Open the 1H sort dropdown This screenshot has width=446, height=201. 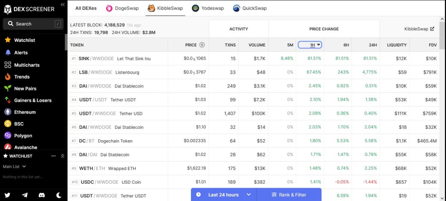pos(310,45)
